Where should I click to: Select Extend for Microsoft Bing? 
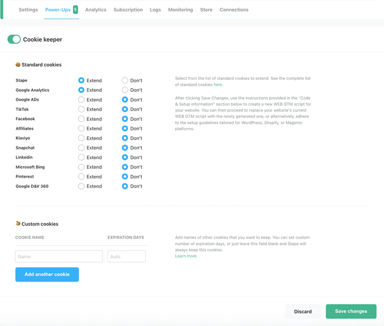click(81, 167)
